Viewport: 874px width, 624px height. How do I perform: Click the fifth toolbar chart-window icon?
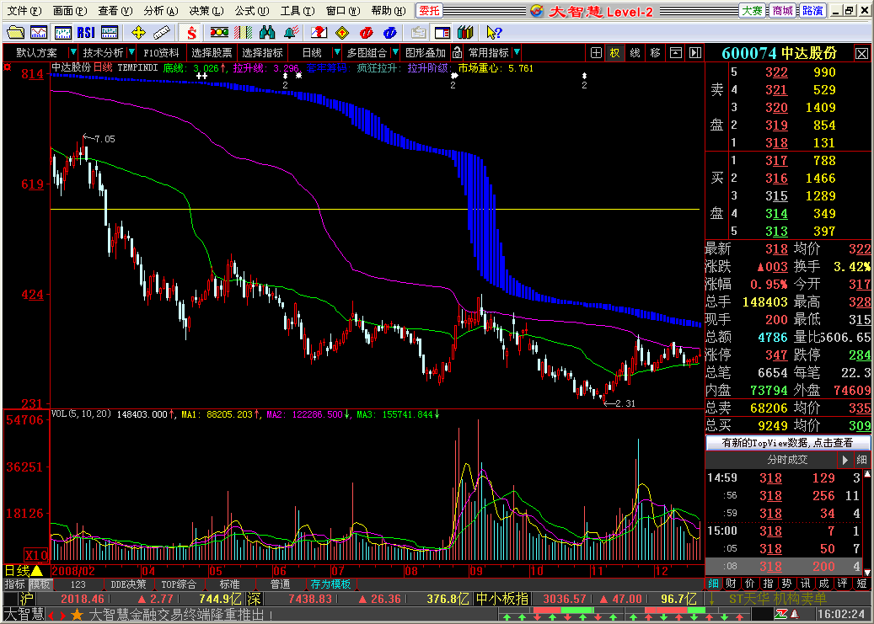110,33
